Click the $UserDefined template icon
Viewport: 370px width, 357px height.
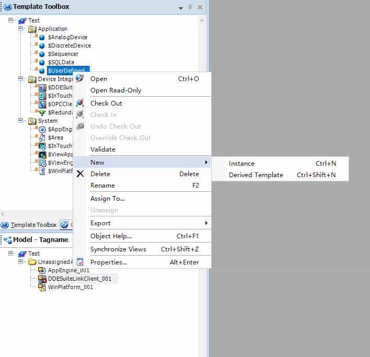42,71
